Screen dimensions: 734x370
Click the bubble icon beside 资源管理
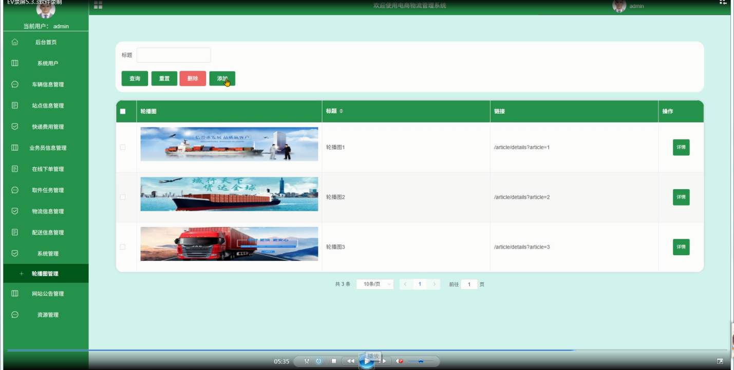click(15, 315)
